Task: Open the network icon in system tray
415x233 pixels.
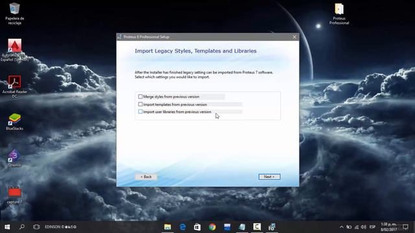Action: tap(357, 227)
